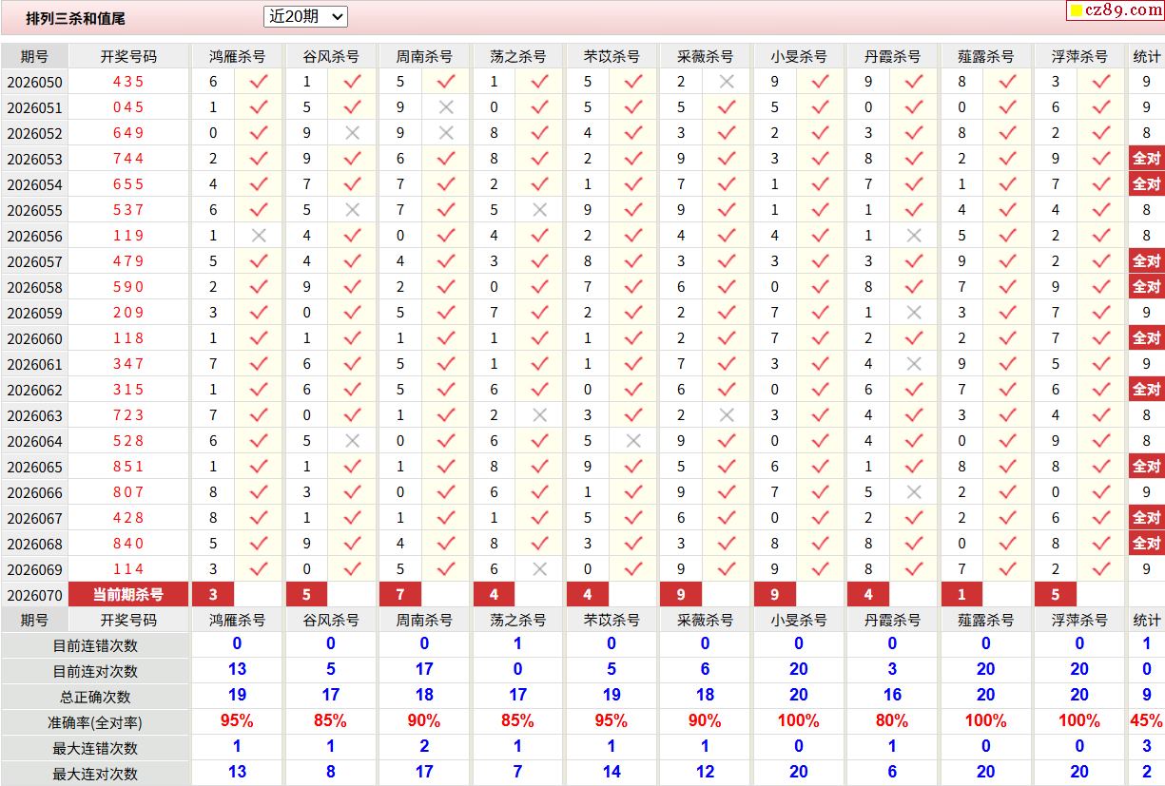Image resolution: width=1165 pixels, height=786 pixels.
Task: Click 周南's current kill number 7 in row 2026070
Action: click(400, 595)
